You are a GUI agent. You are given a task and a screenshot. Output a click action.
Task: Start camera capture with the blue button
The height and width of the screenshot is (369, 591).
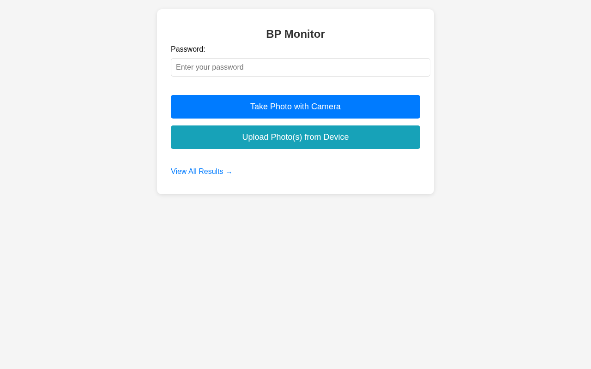pyautogui.click(x=295, y=107)
